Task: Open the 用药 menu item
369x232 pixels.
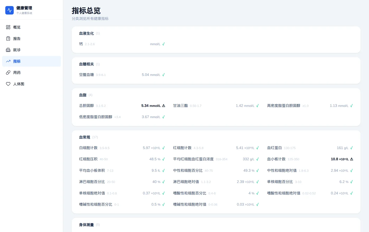Action: pyautogui.click(x=31, y=72)
